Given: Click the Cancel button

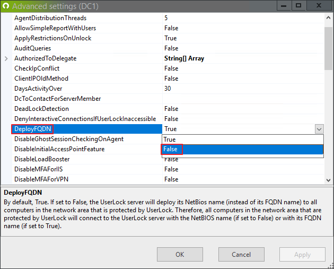Looking at the screenshot, I should 241,254.
